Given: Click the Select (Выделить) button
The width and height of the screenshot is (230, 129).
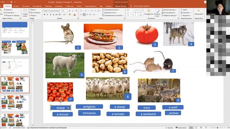Looking at the screenshot, I should 186,15.
